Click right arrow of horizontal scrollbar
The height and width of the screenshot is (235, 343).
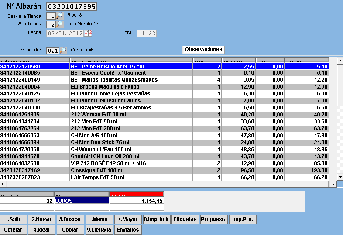tap(333, 184)
